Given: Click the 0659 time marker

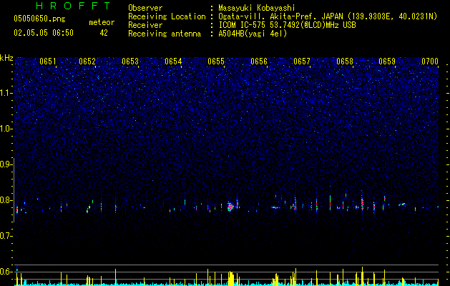Looking at the screenshot, I should (x=387, y=61).
